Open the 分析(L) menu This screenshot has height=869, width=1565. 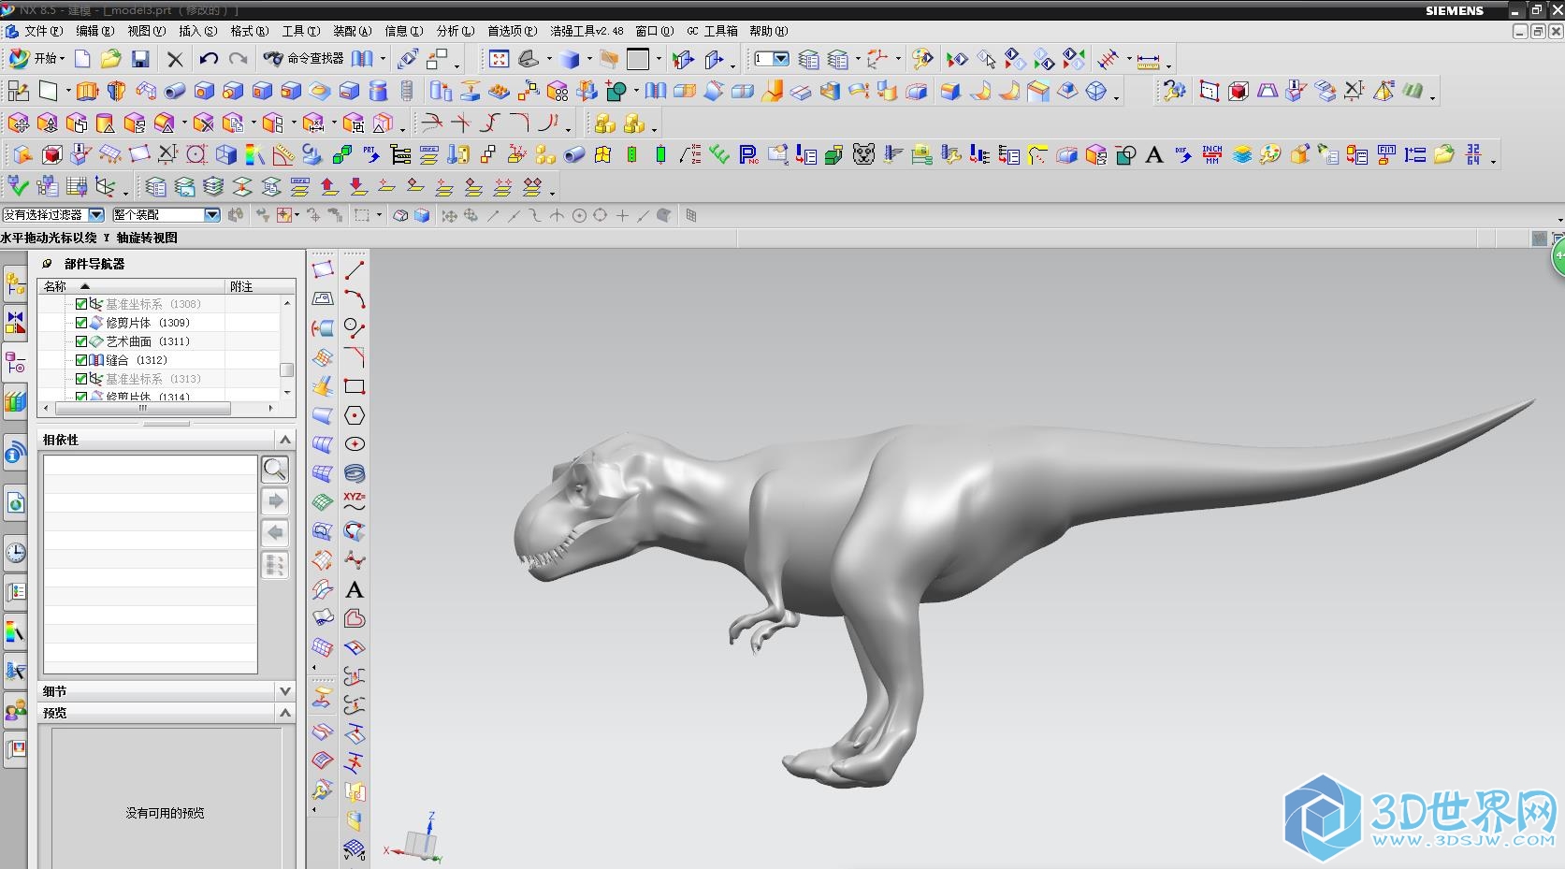(x=456, y=31)
